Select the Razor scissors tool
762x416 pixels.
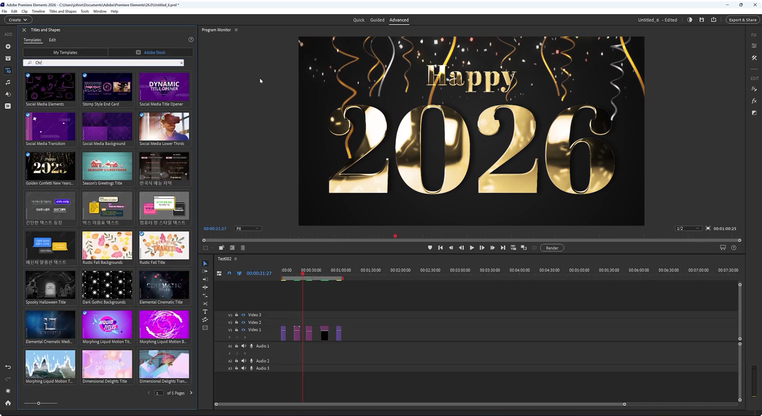point(205,304)
